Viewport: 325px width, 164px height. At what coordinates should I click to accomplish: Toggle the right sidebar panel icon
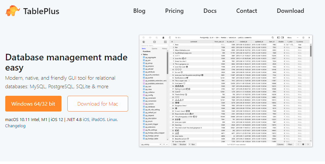click(x=282, y=38)
